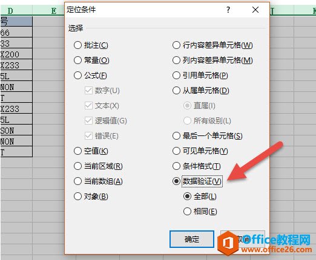The height and width of the screenshot is (260, 316).
Task: Click the 确定 button
Action: (x=192, y=239)
